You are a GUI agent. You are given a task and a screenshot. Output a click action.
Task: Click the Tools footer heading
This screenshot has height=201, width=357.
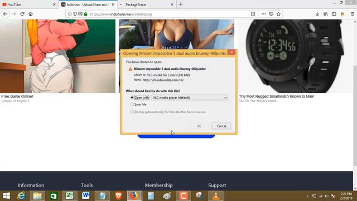tap(87, 185)
